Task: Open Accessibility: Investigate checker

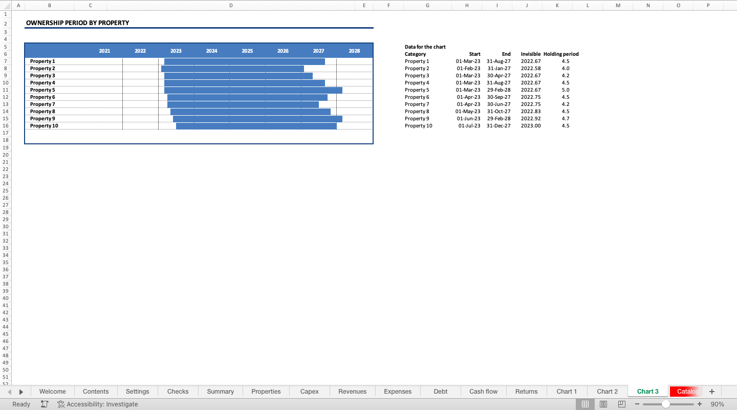Action: pyautogui.click(x=97, y=404)
